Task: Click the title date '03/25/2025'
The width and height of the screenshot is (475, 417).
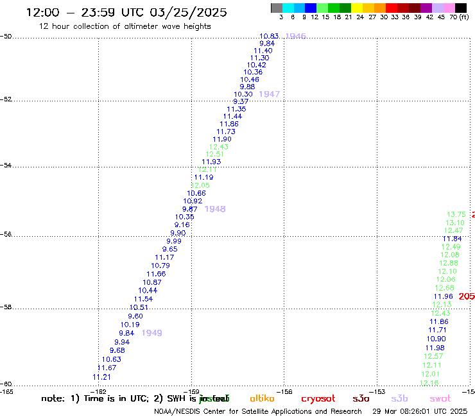Action: point(188,12)
